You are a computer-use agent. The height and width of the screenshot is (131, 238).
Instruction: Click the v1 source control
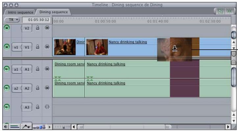tap(16, 47)
